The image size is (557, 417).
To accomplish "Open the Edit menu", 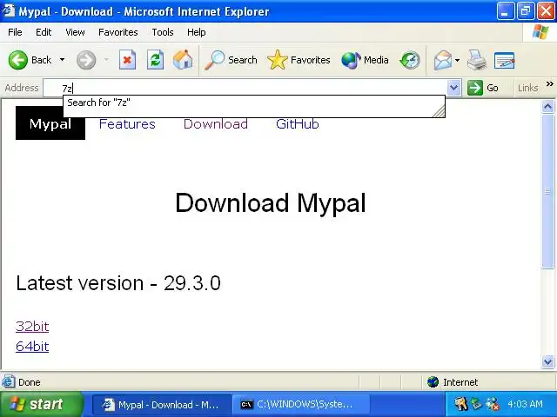I will coord(44,32).
